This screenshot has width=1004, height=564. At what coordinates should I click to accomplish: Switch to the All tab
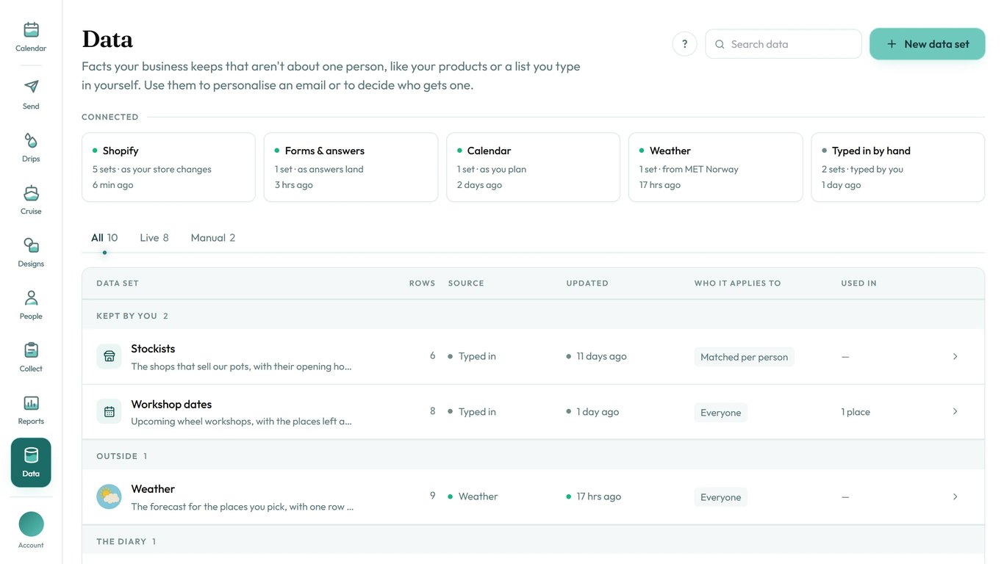click(x=104, y=238)
